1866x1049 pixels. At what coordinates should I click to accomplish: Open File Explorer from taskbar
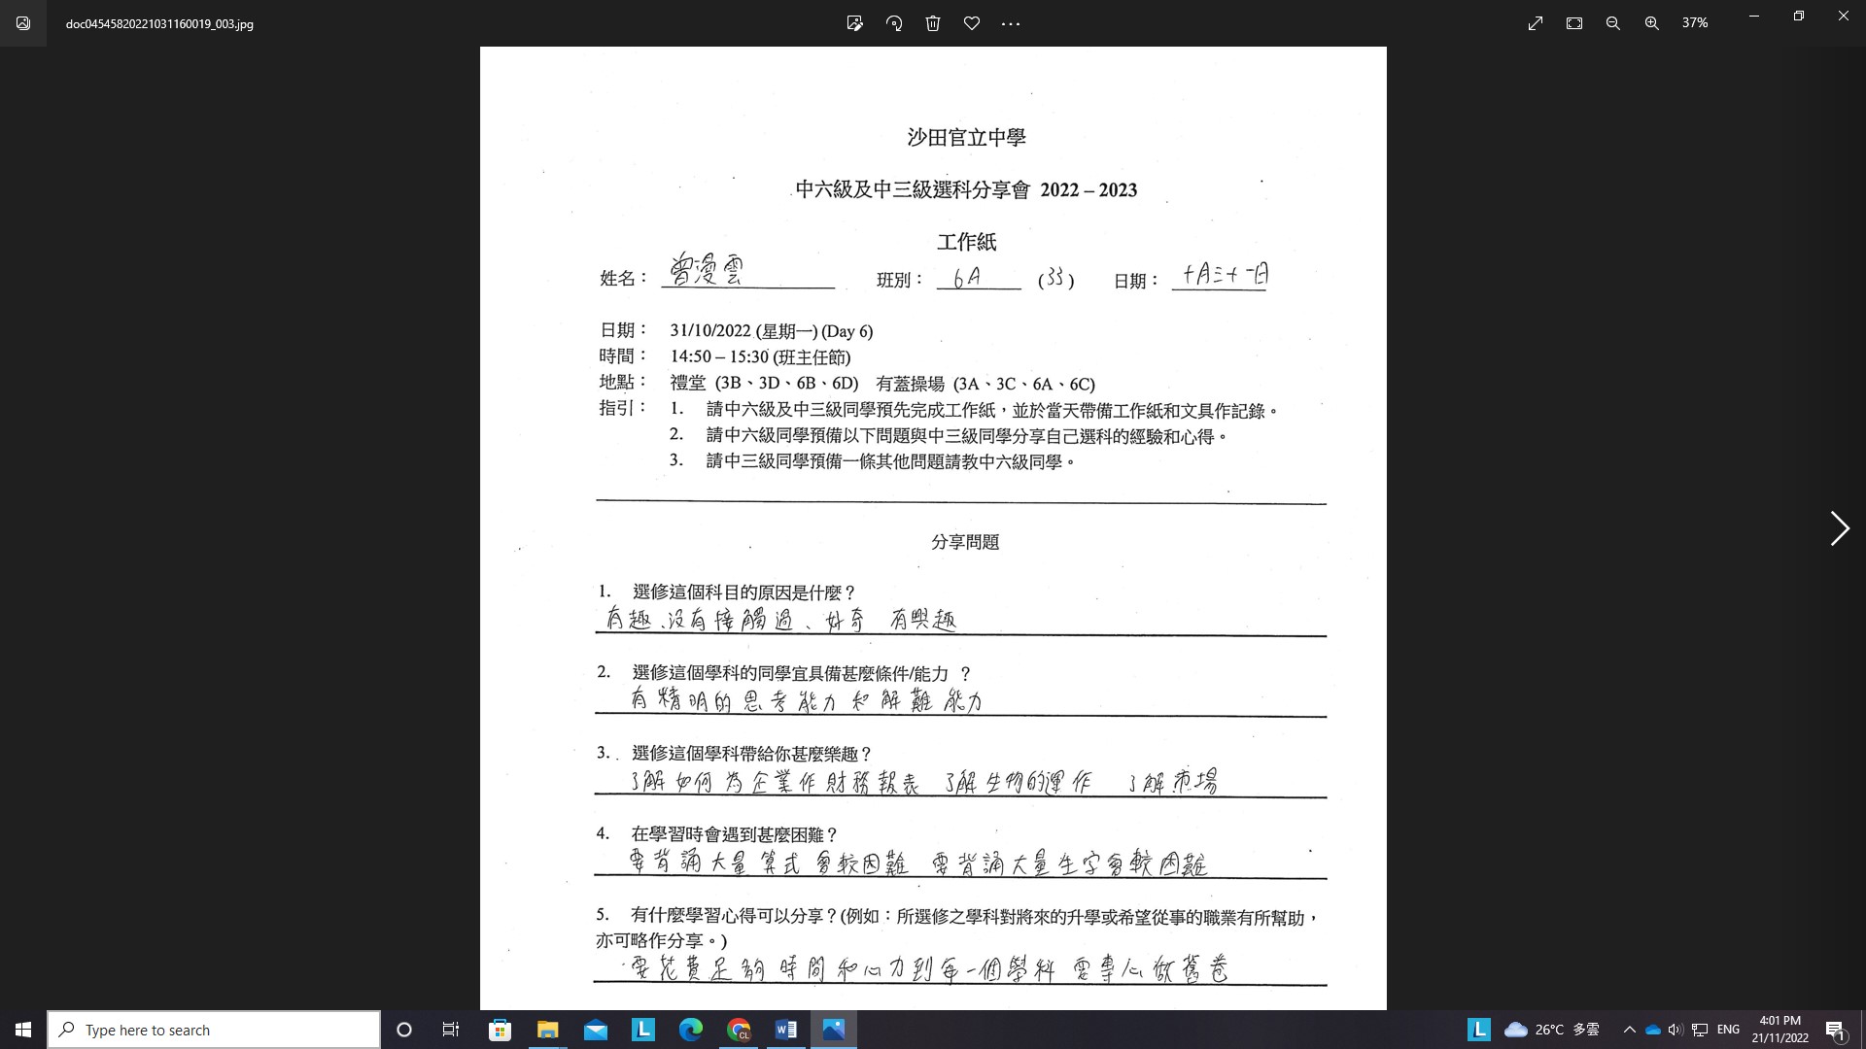(x=547, y=1030)
